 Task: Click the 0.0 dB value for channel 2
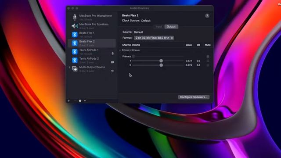tap(198, 65)
